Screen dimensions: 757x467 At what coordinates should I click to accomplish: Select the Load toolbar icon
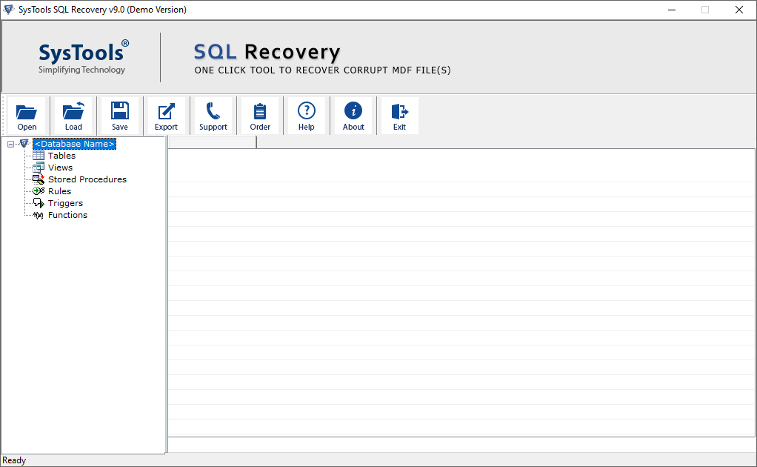tap(73, 115)
